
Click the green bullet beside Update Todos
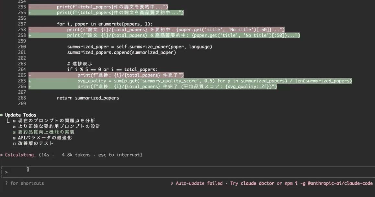(x=2, y=115)
